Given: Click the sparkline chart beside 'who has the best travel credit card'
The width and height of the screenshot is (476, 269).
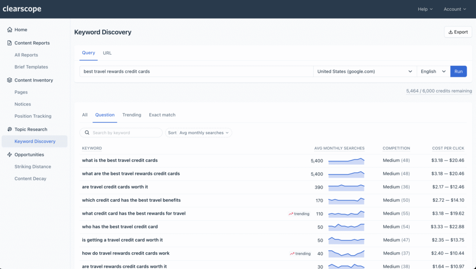Looking at the screenshot, I should 346,227.
